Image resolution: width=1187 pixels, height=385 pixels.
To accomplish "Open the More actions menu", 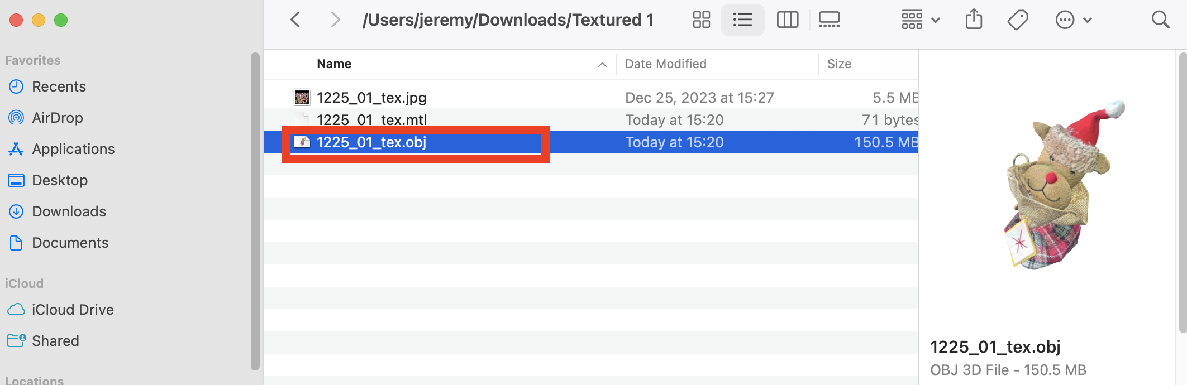I will point(1073,20).
